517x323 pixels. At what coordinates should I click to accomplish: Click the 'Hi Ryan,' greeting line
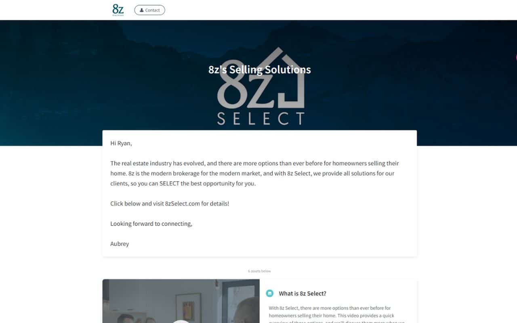121,143
